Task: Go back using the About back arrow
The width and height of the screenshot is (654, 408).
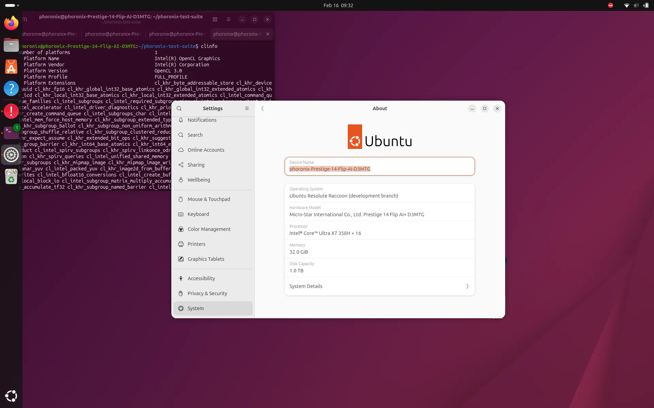Action: point(262,108)
